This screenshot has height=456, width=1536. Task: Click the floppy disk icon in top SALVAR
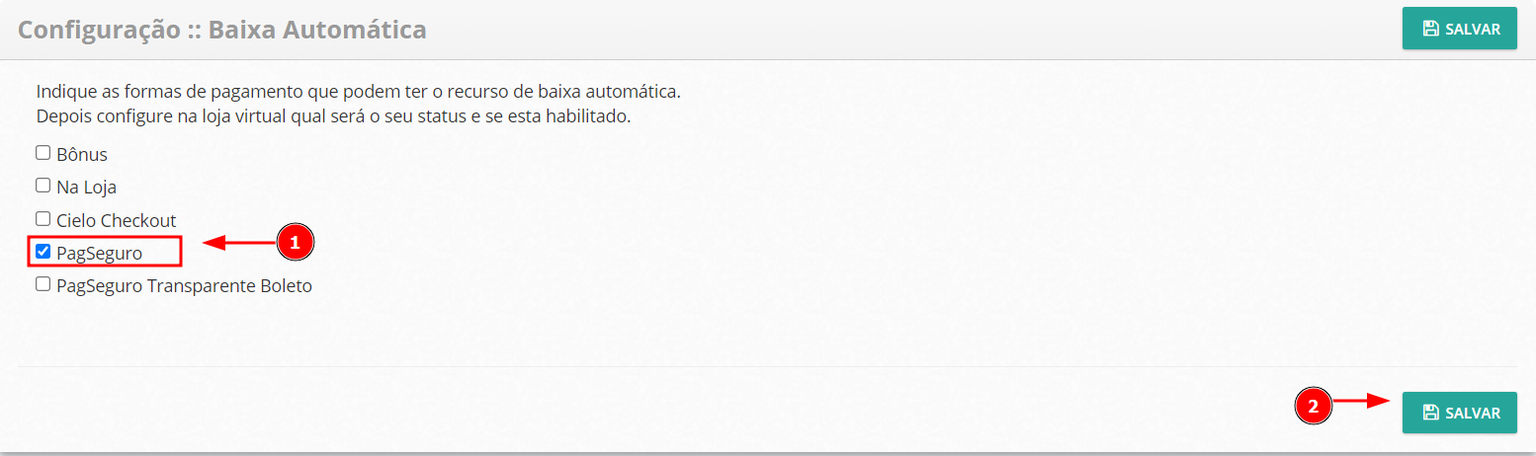pyautogui.click(x=1430, y=29)
